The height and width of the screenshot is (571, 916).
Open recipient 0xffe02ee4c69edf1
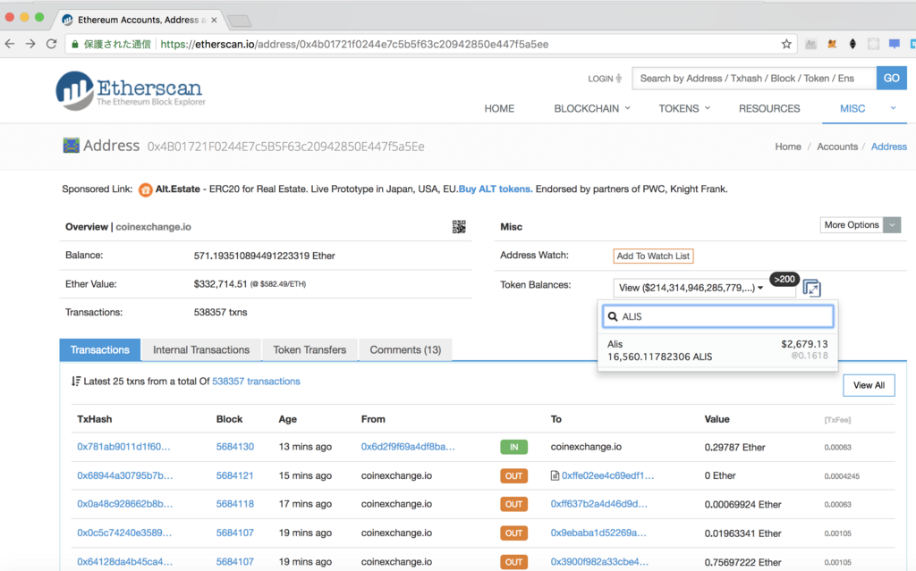[x=607, y=475]
